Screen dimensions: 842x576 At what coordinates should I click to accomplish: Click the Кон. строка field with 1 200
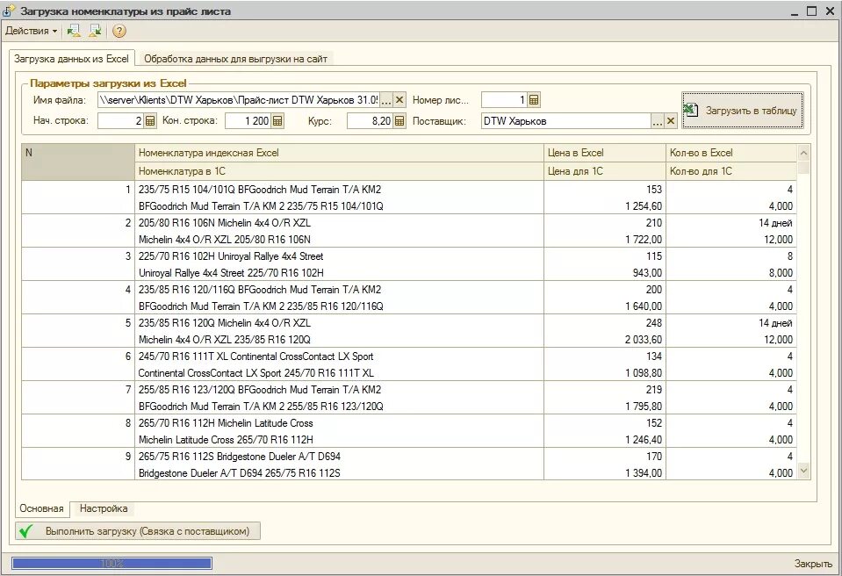[x=248, y=121]
